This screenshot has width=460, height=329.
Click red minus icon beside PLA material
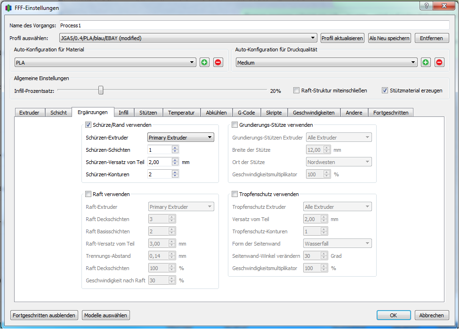pos(218,62)
